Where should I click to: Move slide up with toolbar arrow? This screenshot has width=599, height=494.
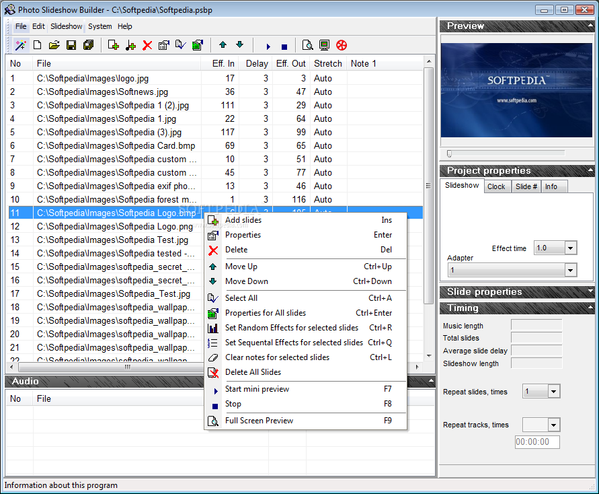pyautogui.click(x=223, y=44)
